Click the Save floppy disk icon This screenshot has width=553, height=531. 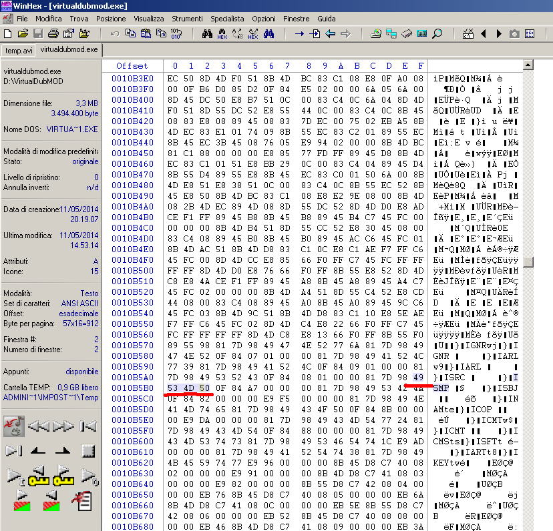point(38,34)
